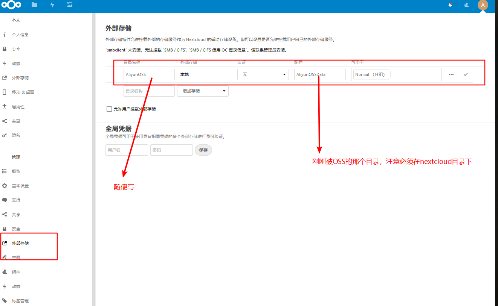Open 隐私 settings page

[16, 135]
